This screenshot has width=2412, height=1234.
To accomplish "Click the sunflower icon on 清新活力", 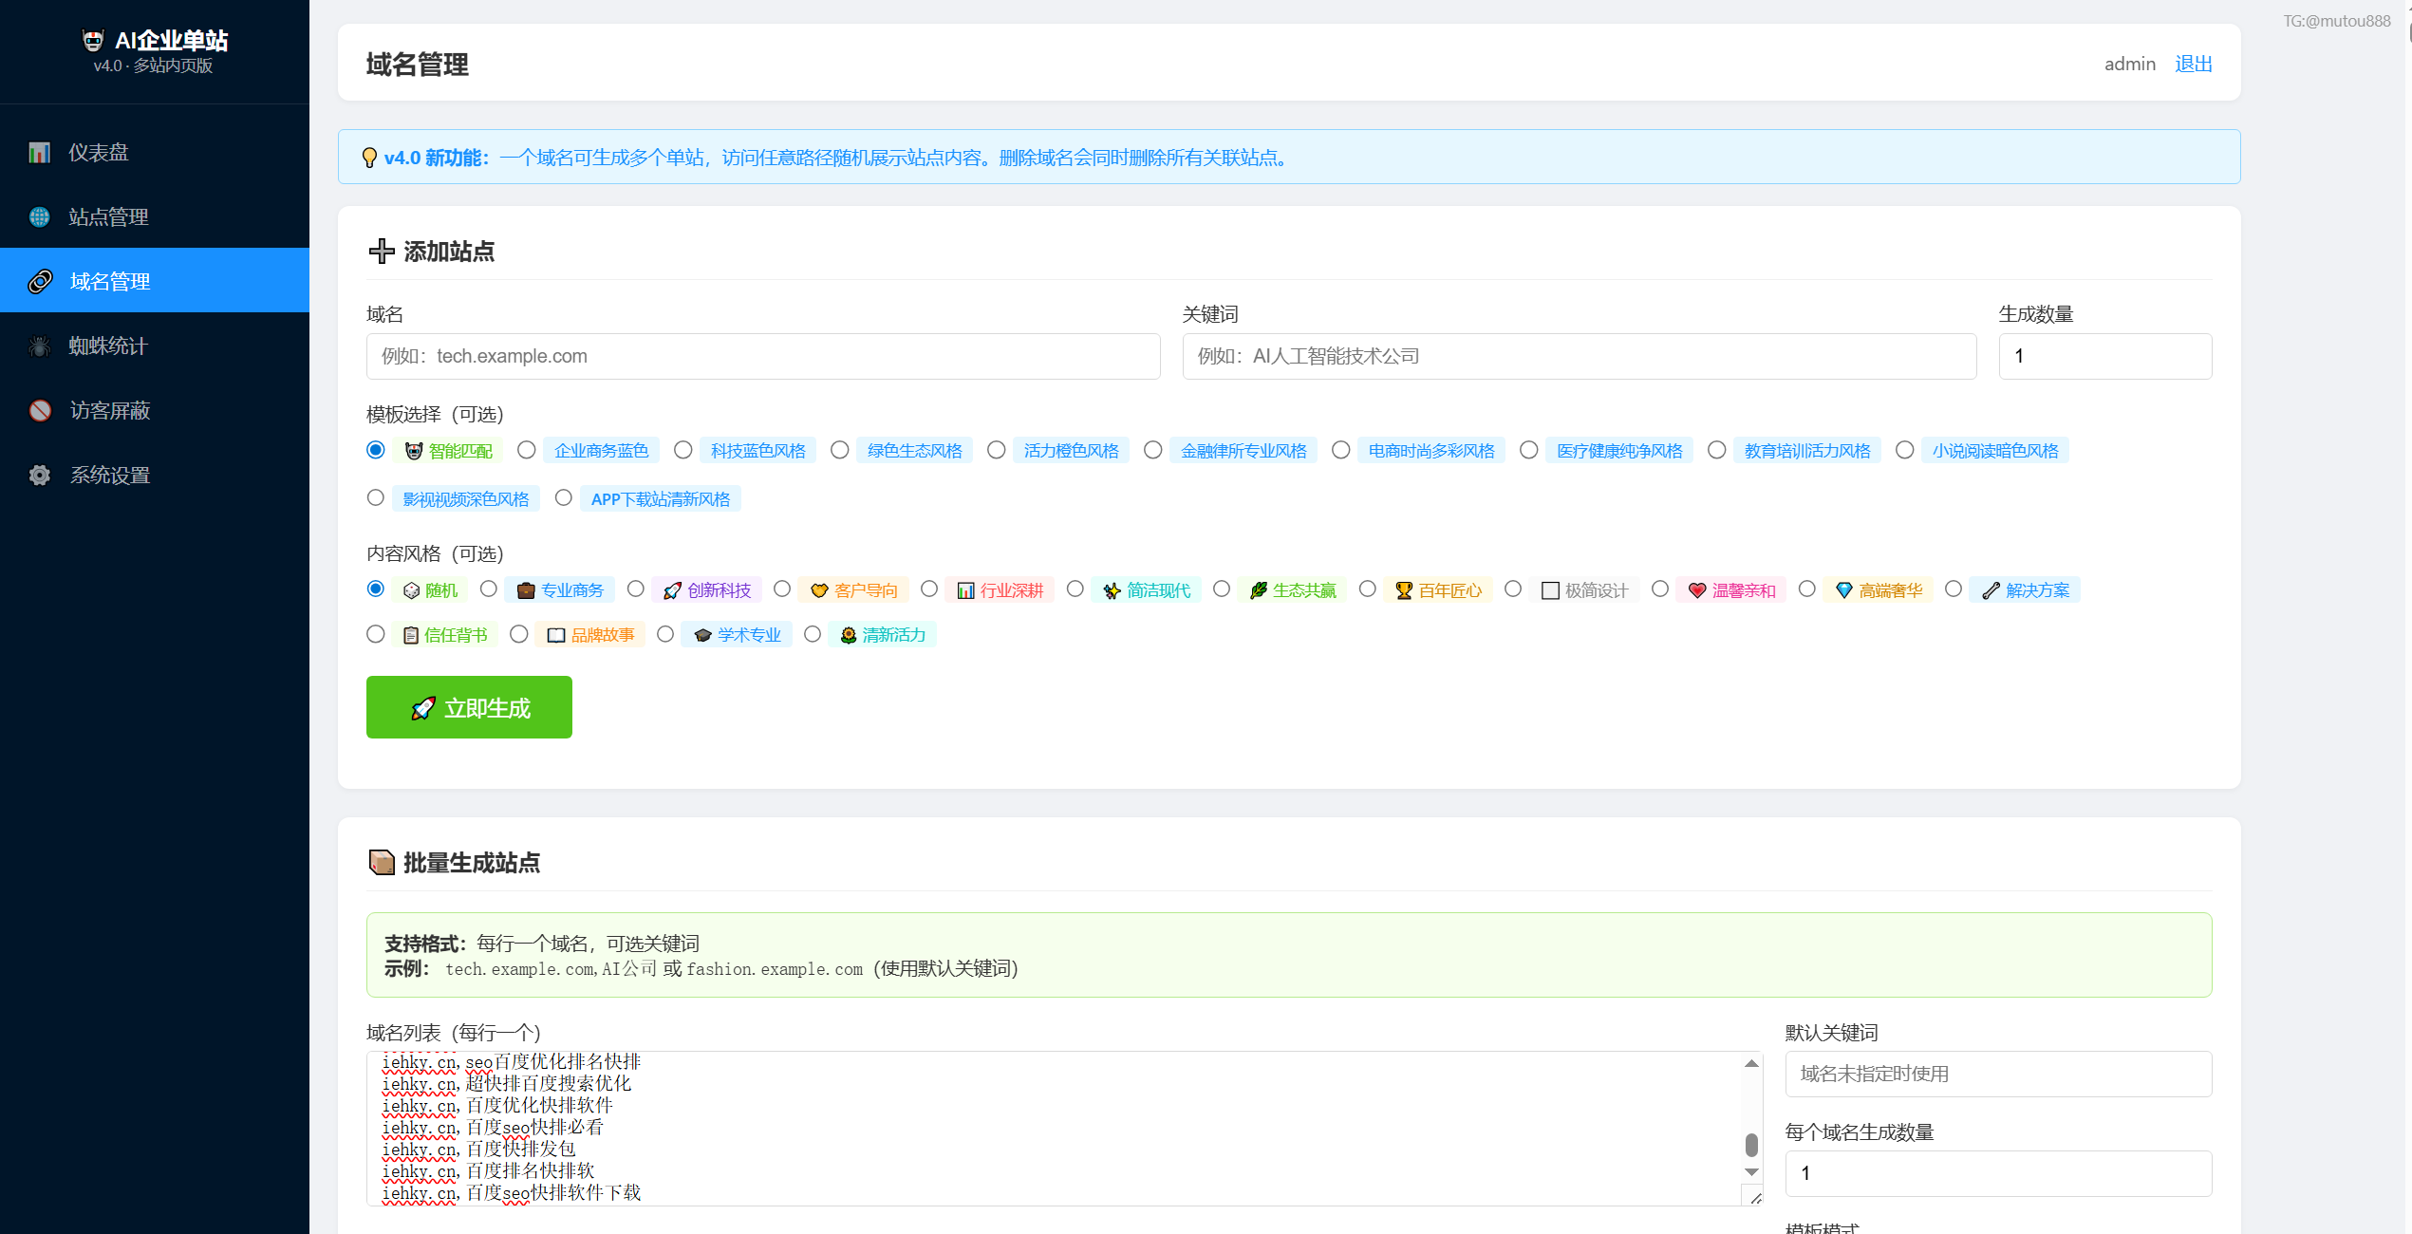I will pos(849,635).
